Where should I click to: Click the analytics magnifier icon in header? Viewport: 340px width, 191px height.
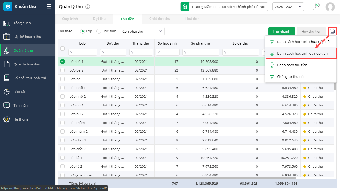(316, 7)
